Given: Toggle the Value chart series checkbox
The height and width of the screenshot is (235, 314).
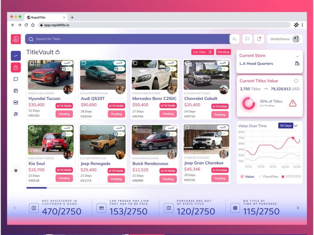Looking at the screenshot, I should (x=242, y=176).
